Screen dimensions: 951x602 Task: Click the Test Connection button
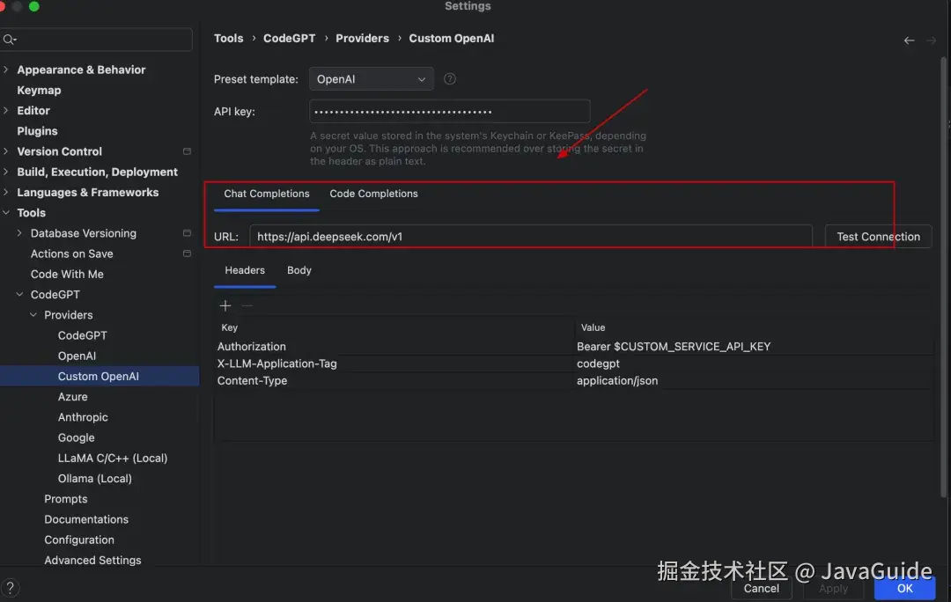click(878, 237)
